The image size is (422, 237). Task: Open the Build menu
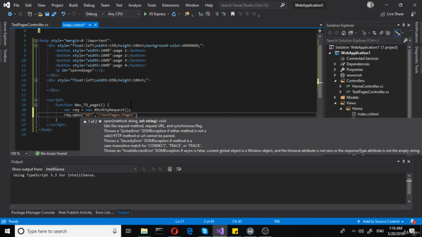pos(73,5)
